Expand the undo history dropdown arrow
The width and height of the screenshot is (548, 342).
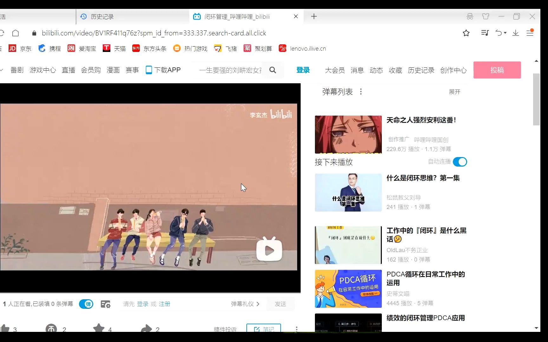[x=505, y=33]
